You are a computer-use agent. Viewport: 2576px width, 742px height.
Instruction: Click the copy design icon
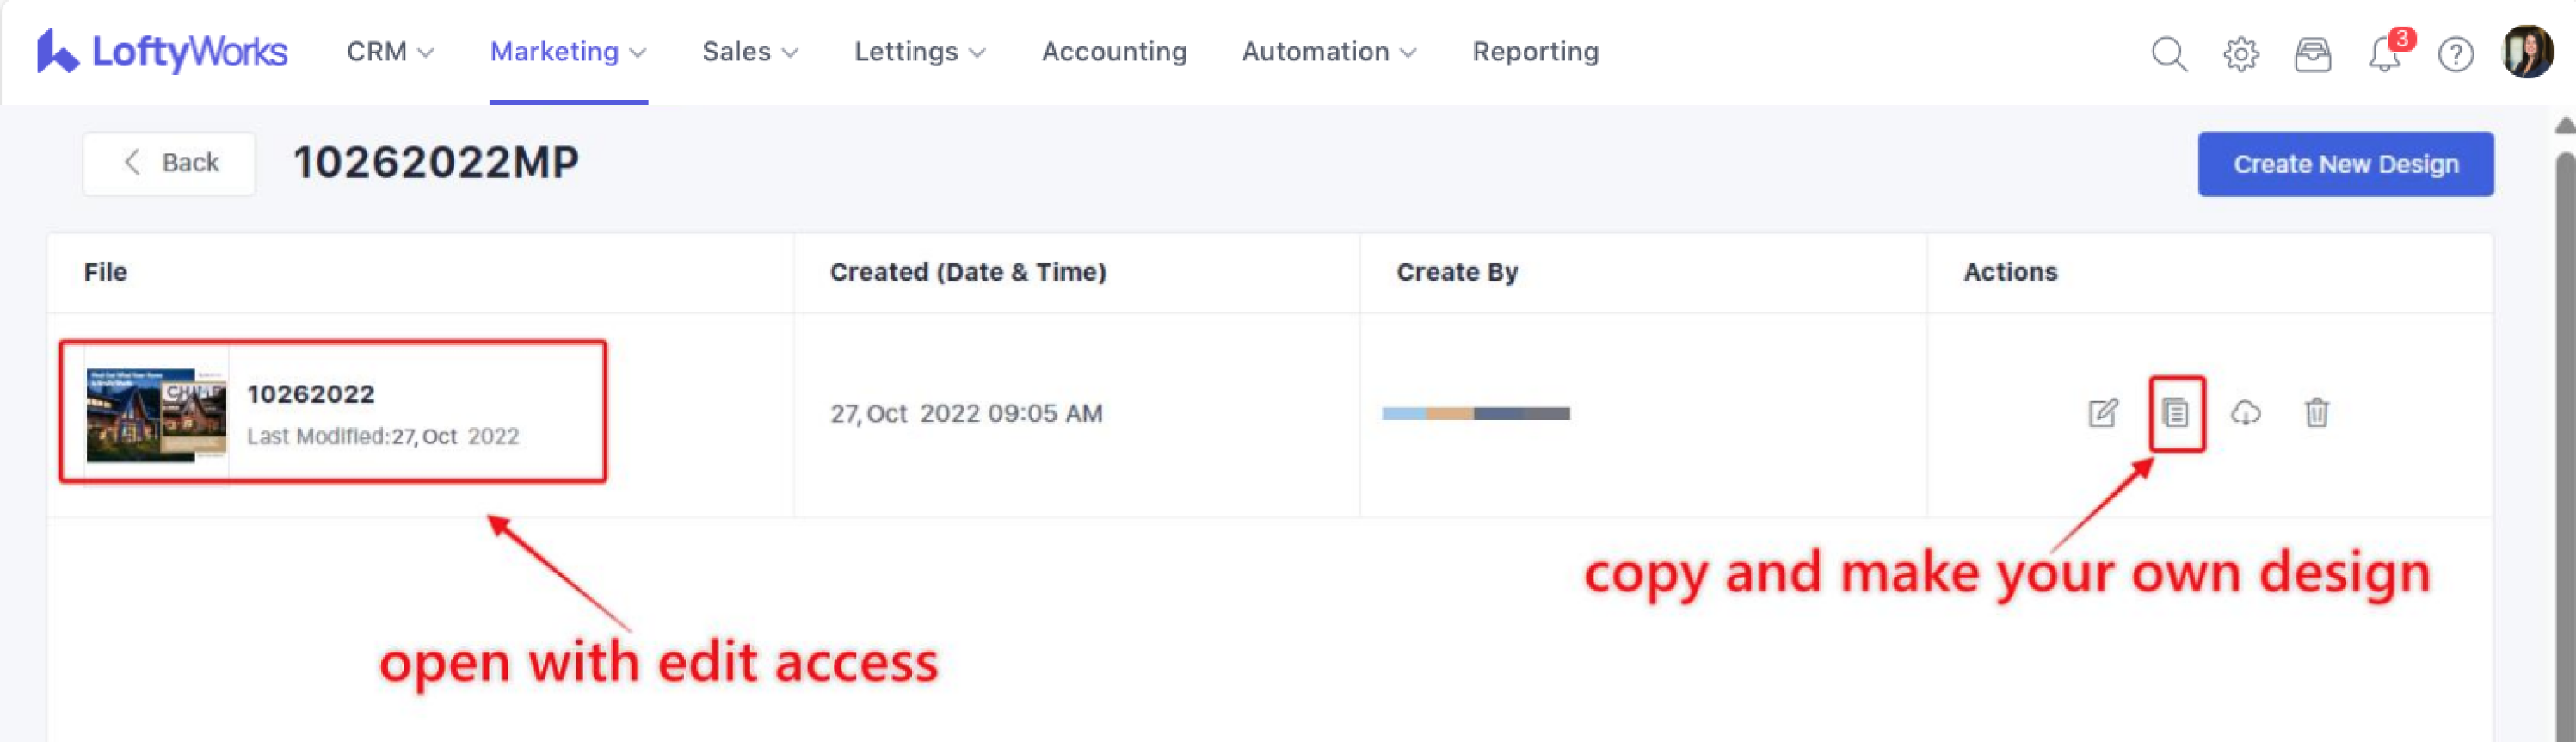(2175, 413)
